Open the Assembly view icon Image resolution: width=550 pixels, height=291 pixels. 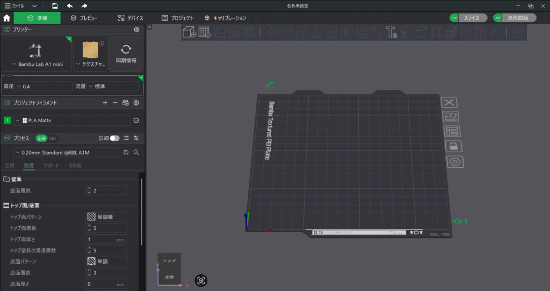tap(518, 32)
